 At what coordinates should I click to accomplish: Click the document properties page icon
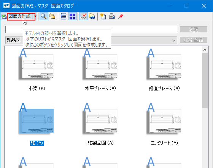tap(112, 16)
